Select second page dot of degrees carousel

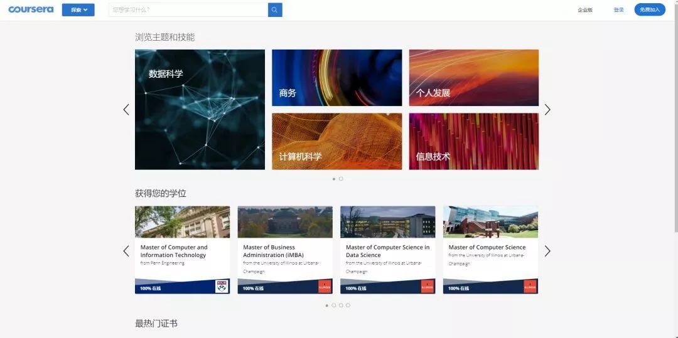[334, 305]
